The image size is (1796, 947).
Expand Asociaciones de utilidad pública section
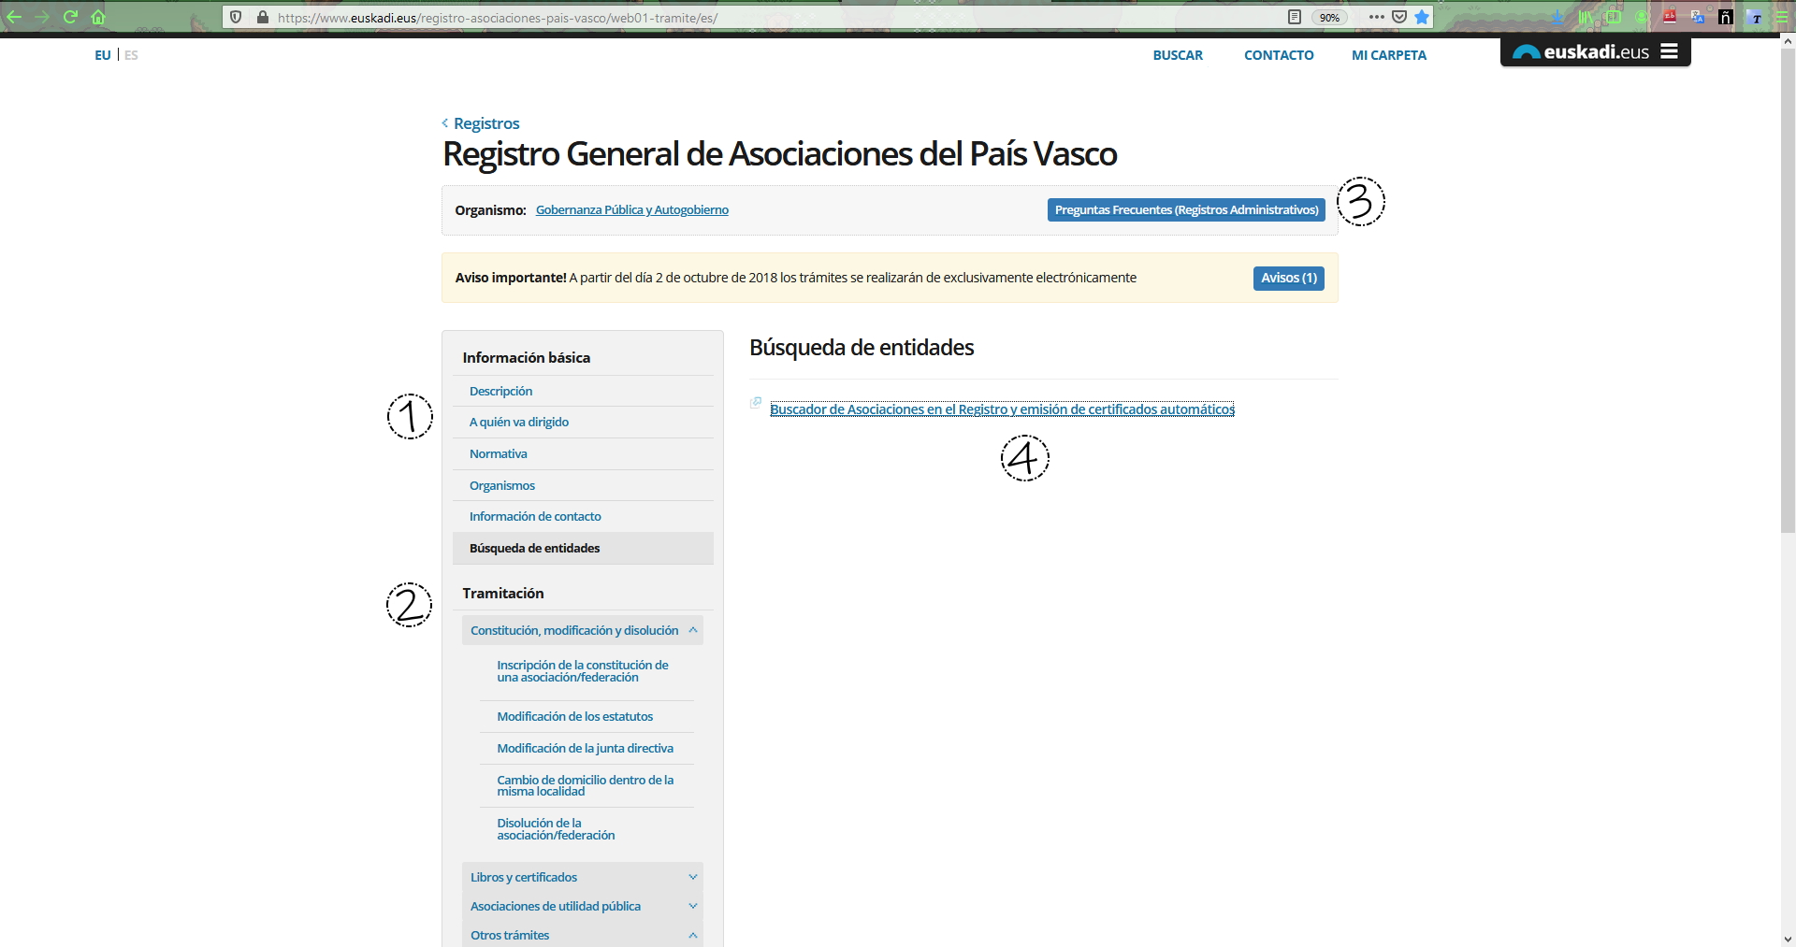tap(583, 906)
